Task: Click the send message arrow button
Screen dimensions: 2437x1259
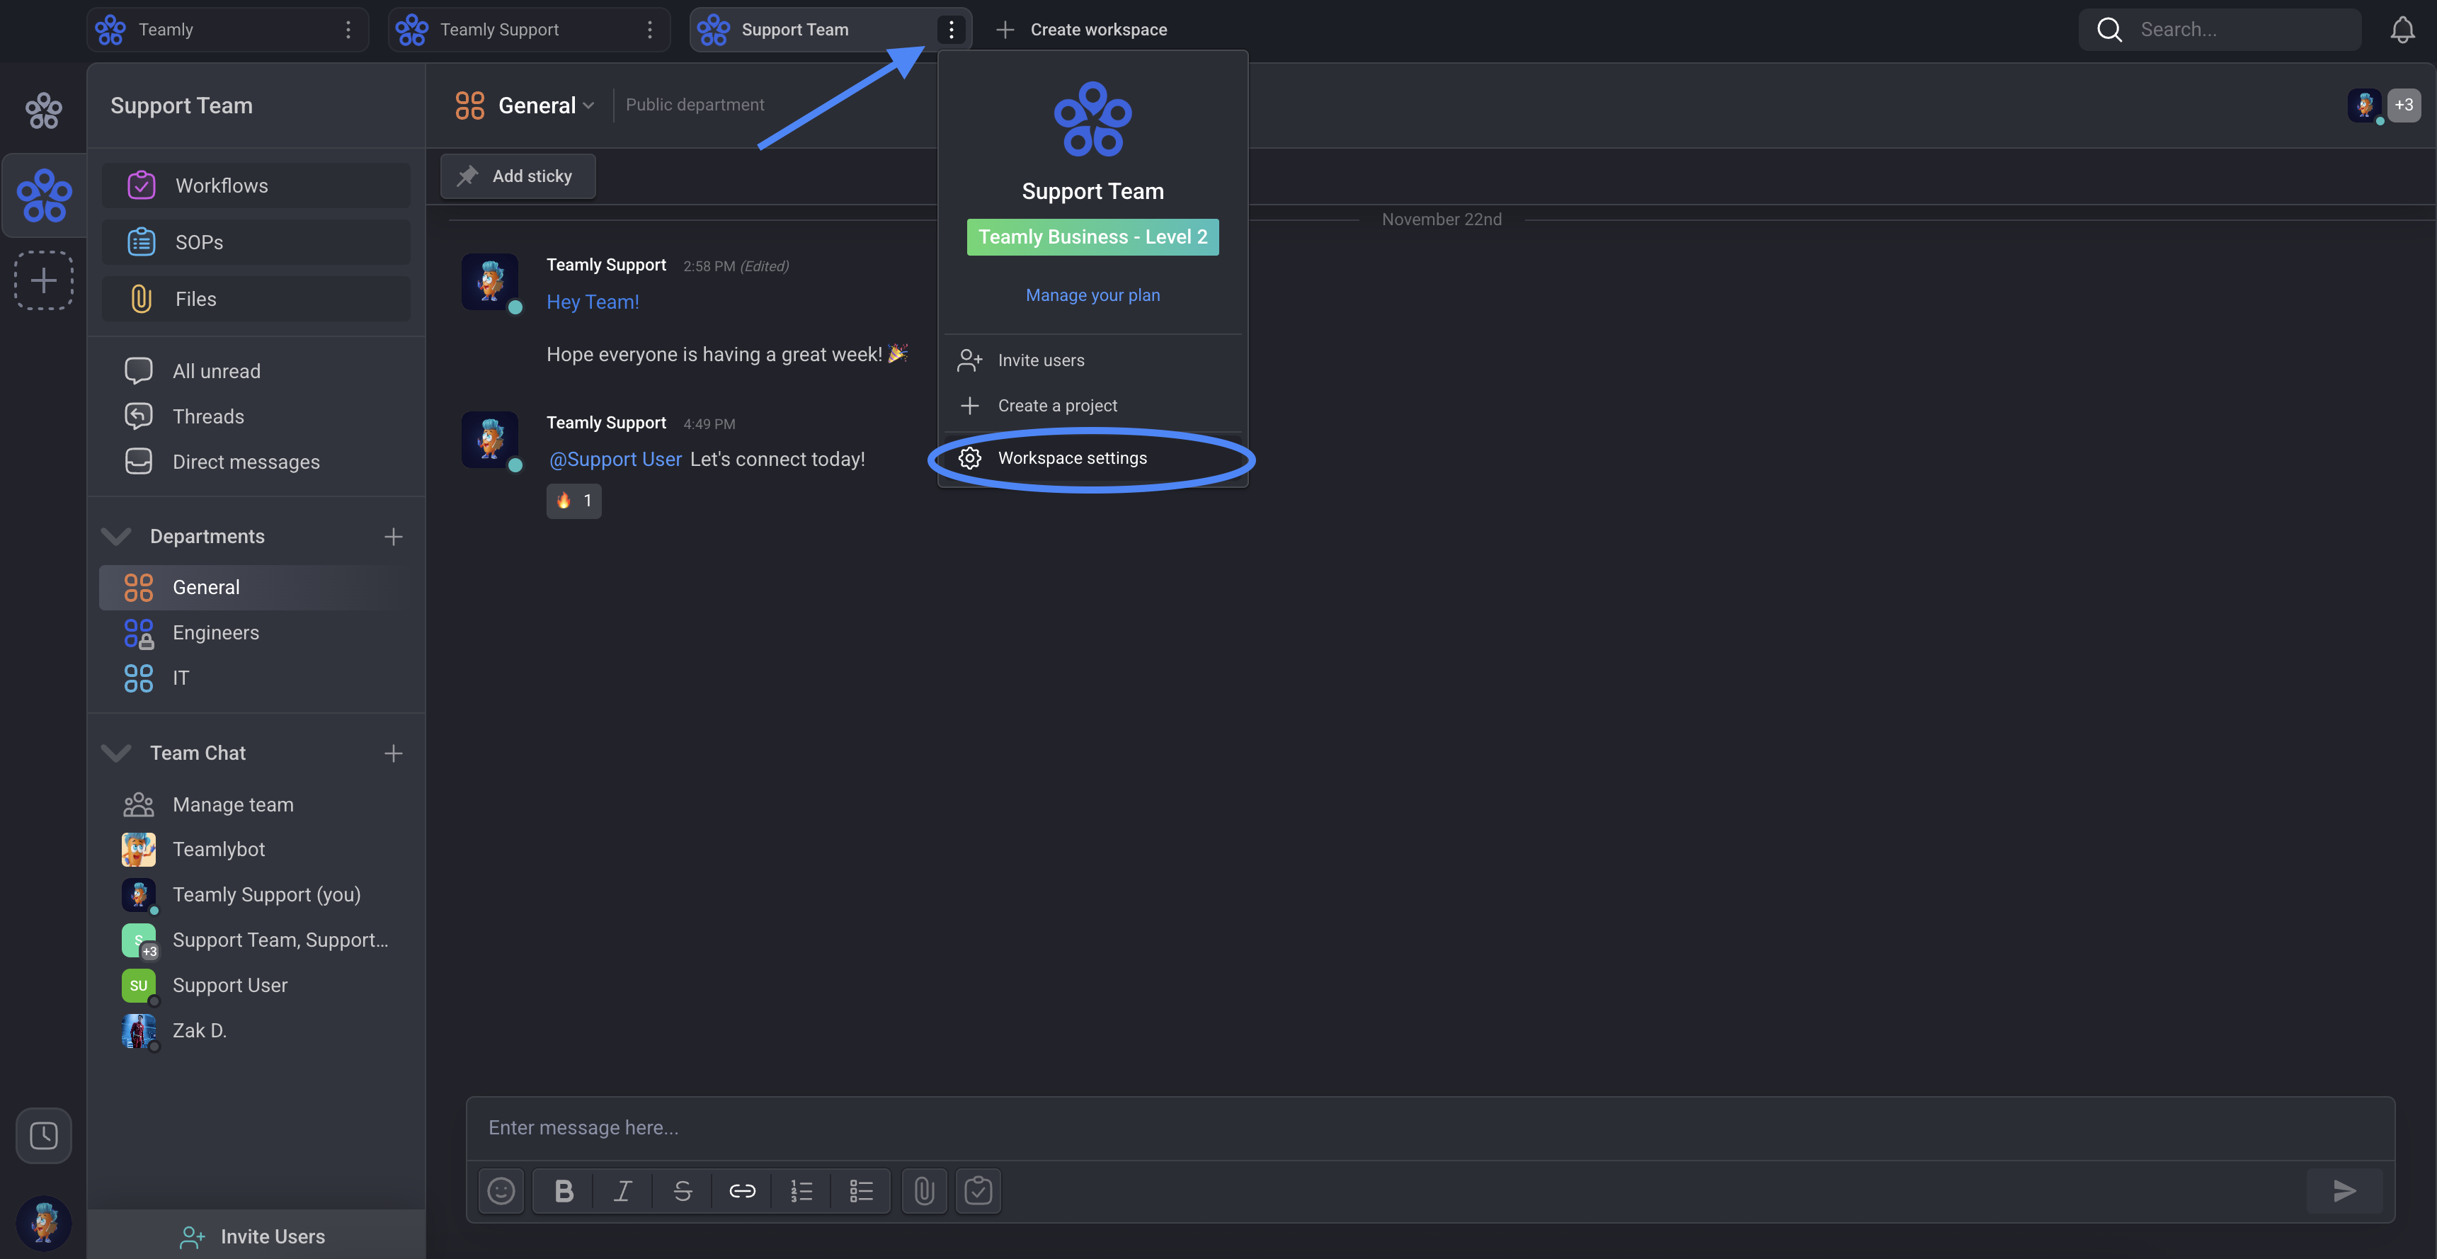Action: 2344,1191
